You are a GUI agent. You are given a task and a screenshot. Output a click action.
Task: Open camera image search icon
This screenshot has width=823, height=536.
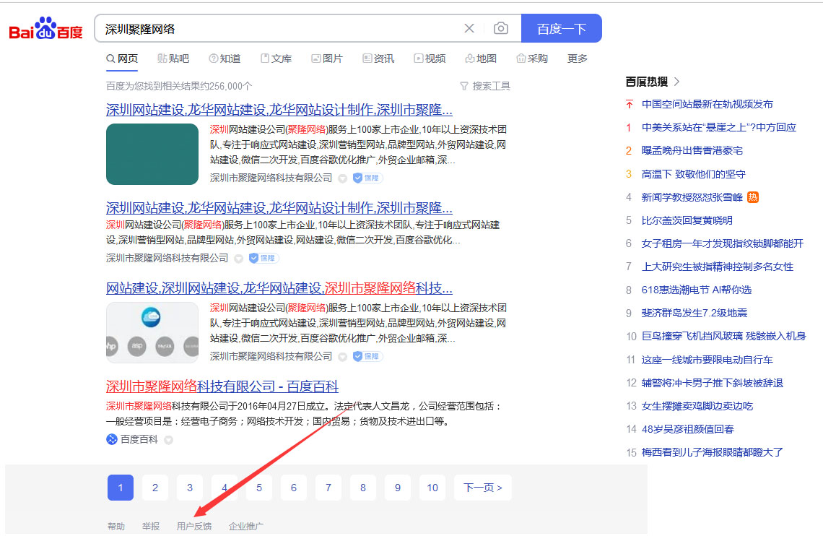click(500, 29)
